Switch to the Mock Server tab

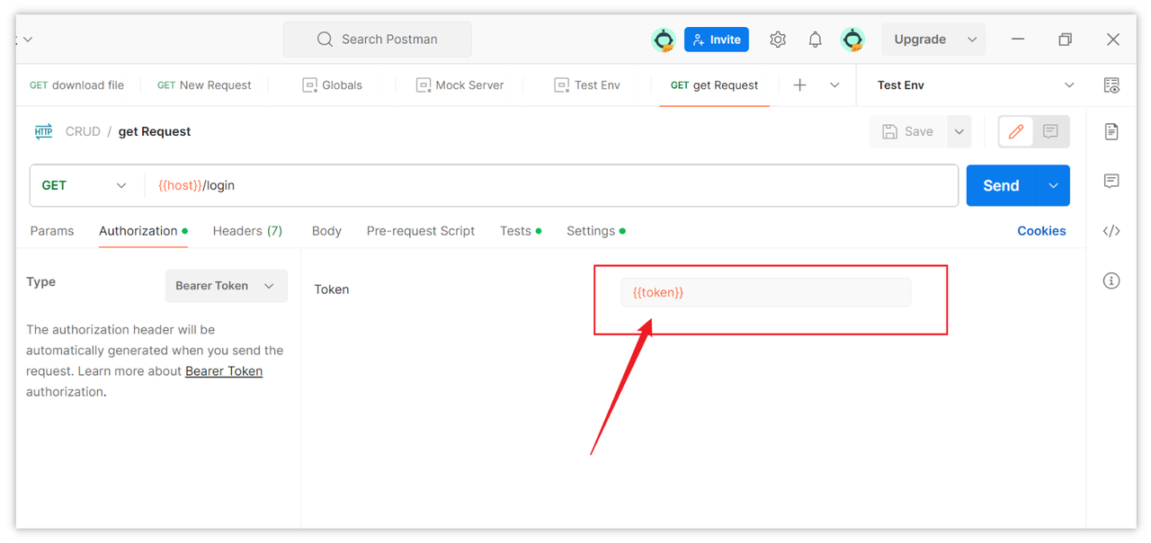[x=460, y=85]
